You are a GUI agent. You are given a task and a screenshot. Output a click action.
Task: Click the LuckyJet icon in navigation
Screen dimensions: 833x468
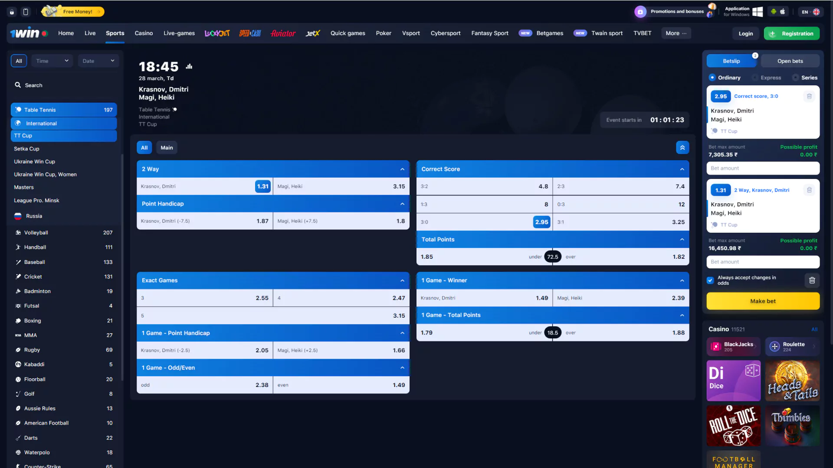[x=217, y=33]
